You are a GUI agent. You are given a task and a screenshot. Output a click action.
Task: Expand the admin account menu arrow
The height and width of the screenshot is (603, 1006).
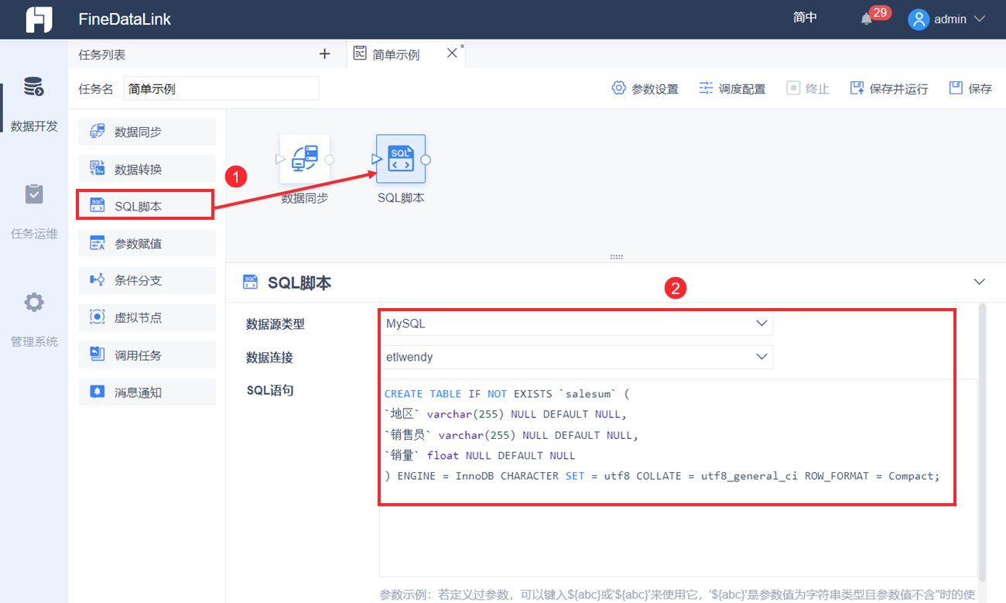tap(979, 19)
